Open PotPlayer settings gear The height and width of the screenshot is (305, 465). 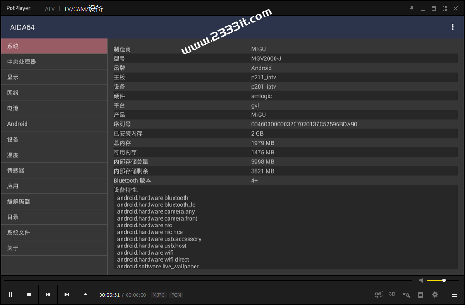click(x=435, y=294)
